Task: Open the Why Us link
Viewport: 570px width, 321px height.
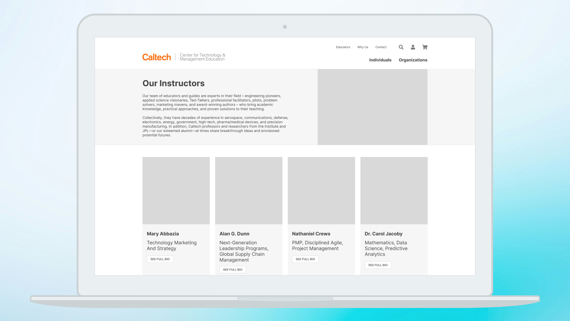Action: [362, 47]
